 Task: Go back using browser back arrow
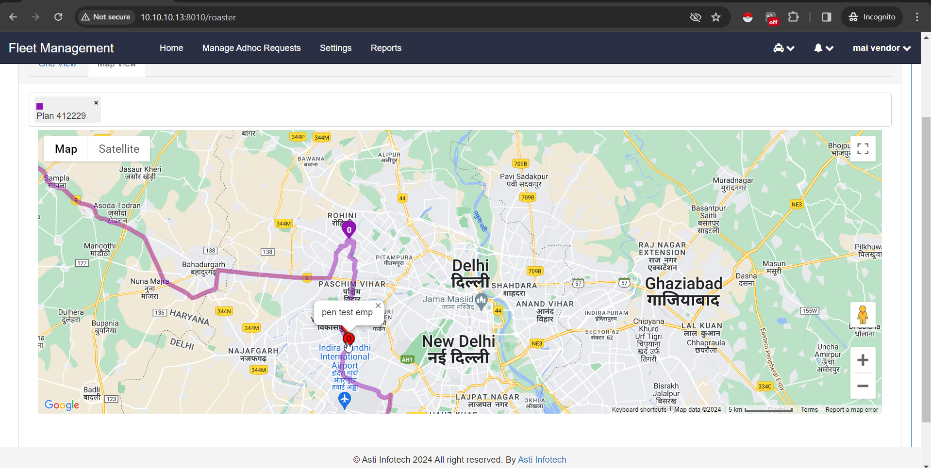(13, 17)
